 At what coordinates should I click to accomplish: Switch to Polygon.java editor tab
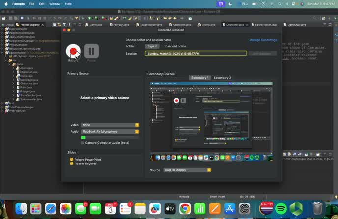click(119, 25)
